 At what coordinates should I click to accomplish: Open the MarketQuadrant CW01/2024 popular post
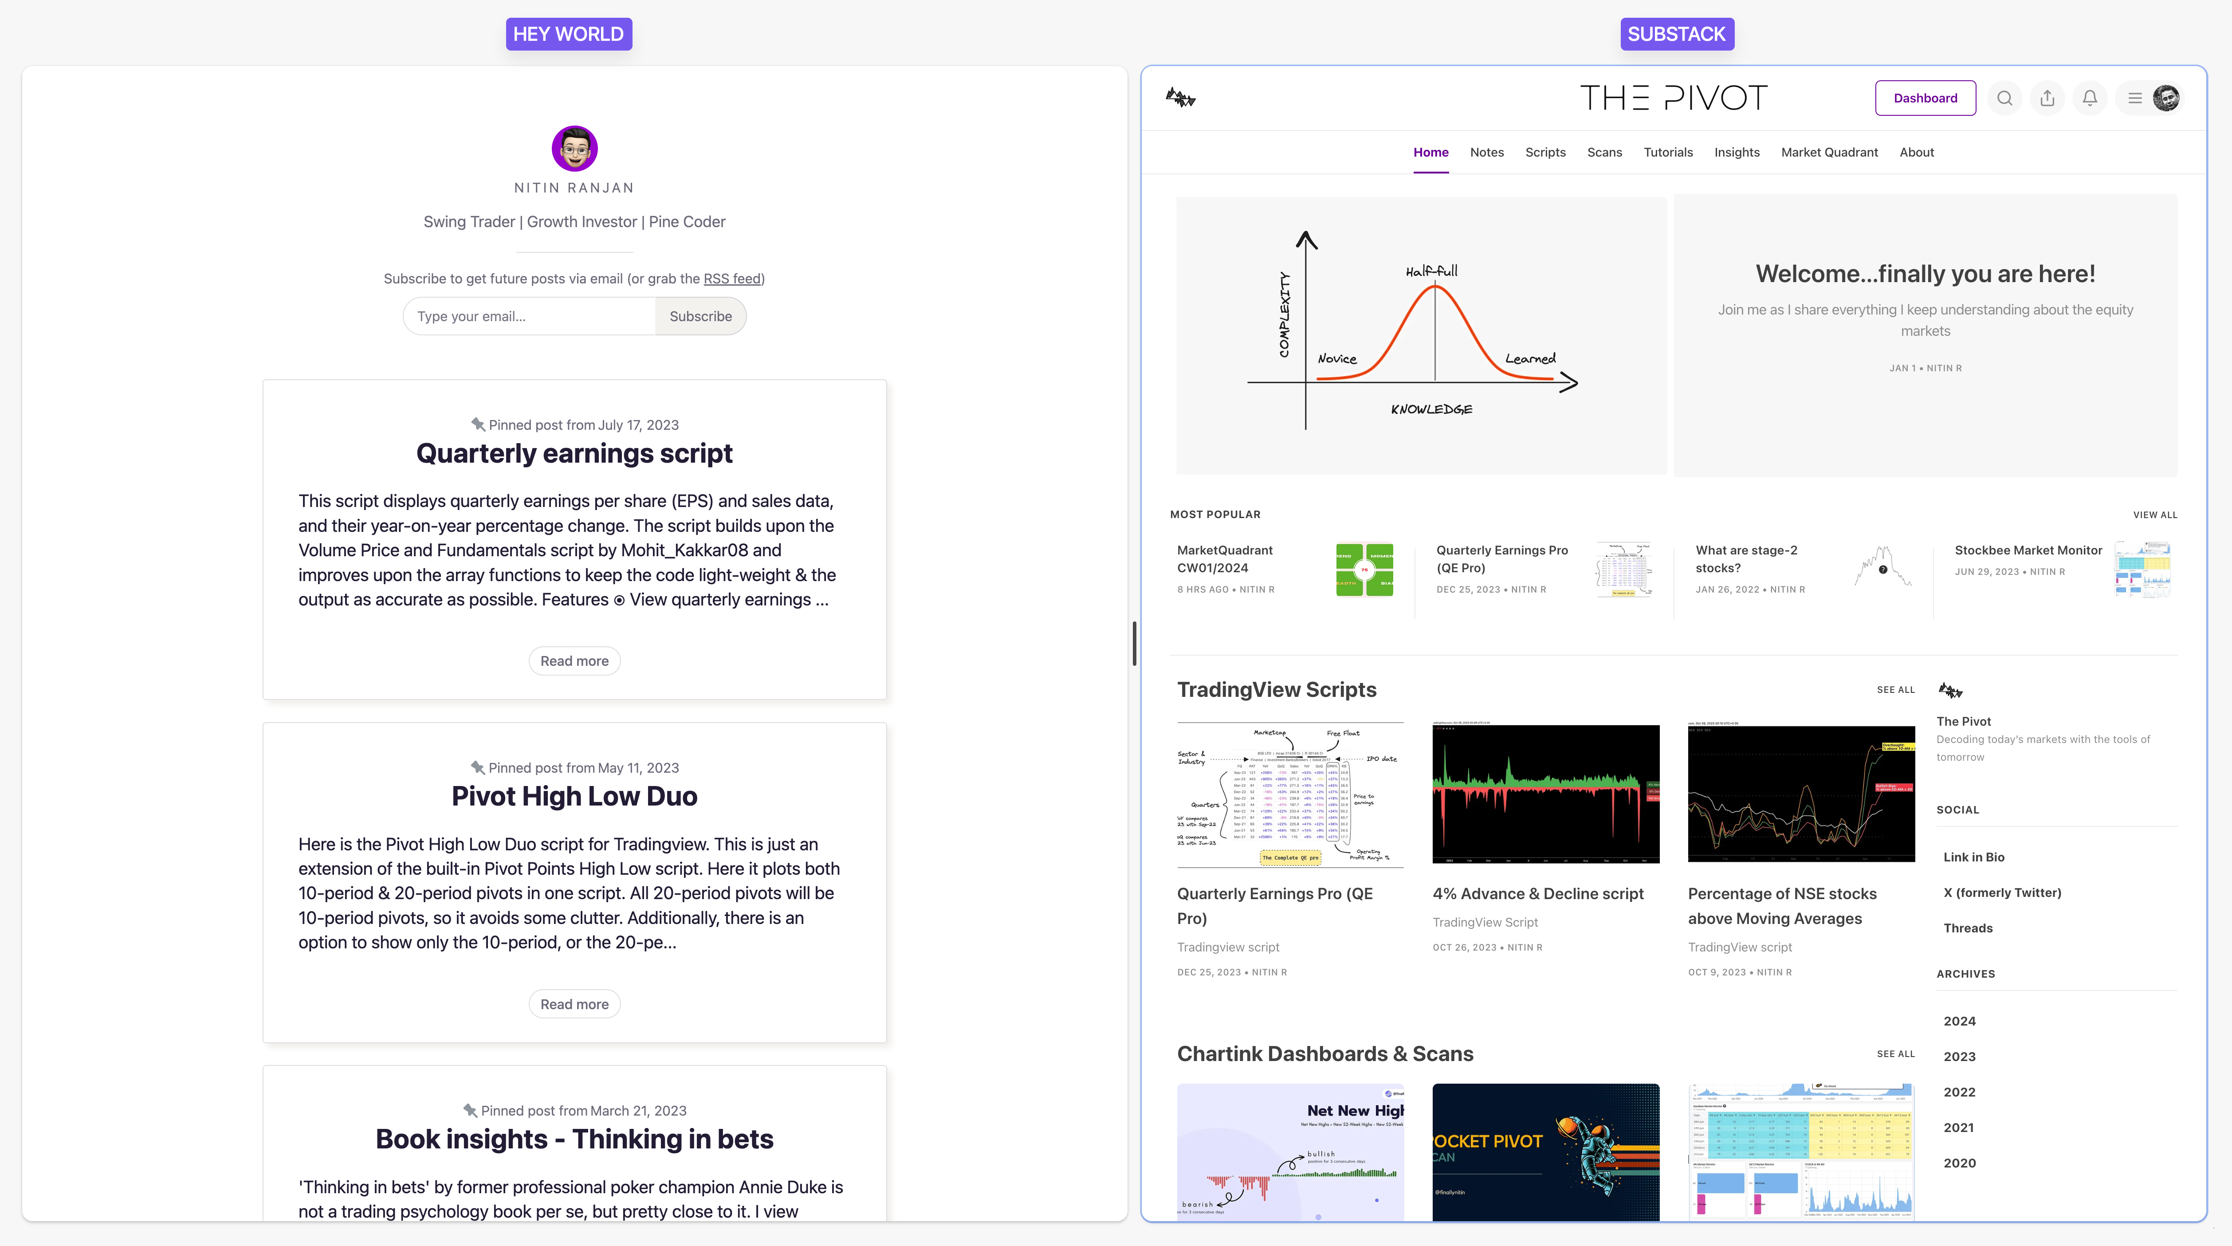1224,559
